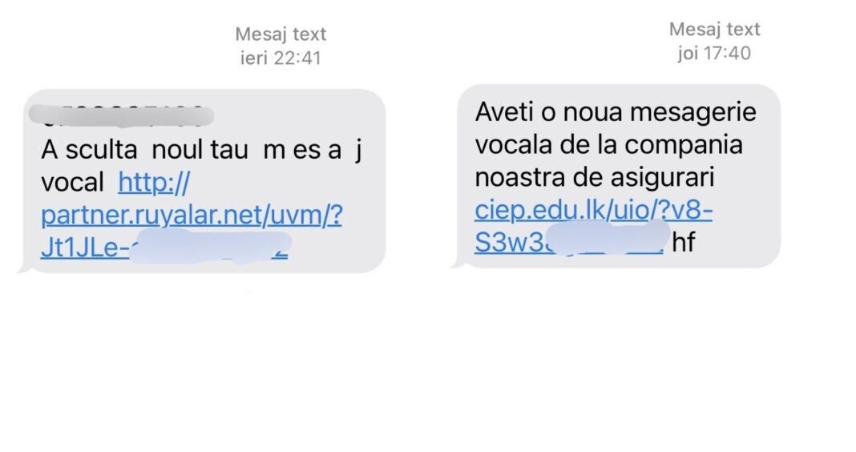Click the "noastra de asigurari" line
The height and width of the screenshot is (452, 856).
point(594,177)
